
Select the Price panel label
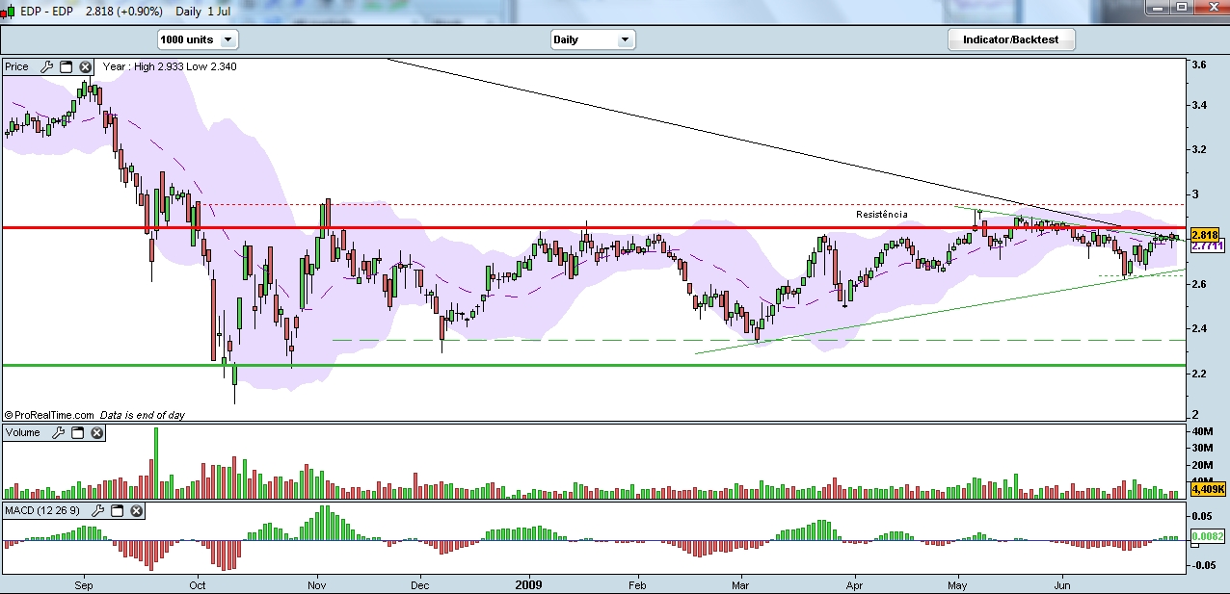(17, 67)
